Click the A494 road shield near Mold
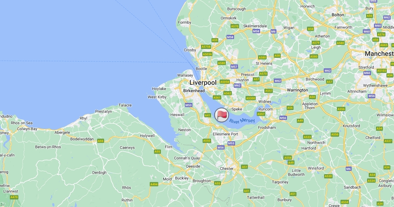This screenshot has width=394, height=207. [x=154, y=184]
